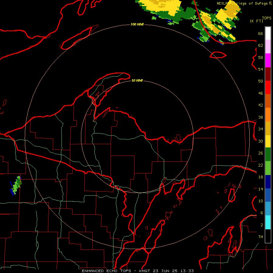Screen dimensions: 273x273
Task: Click legend value "26"
Action: pyautogui.click(x=261, y=153)
